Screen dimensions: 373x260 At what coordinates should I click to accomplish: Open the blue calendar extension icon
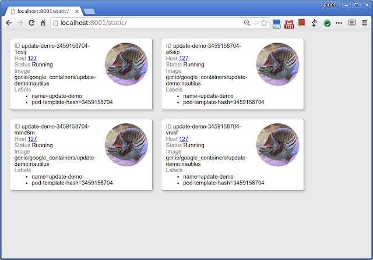pos(277,24)
